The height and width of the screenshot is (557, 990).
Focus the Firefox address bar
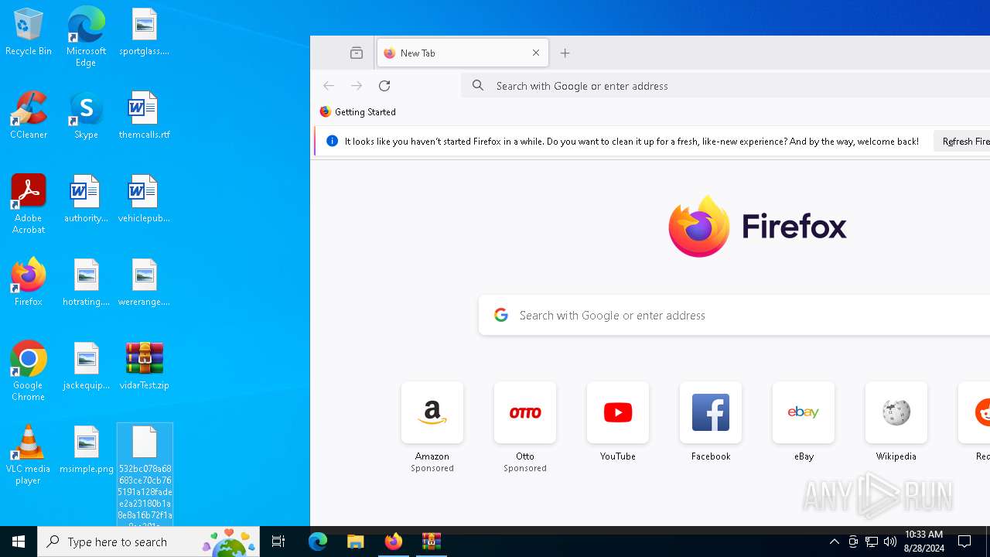tap(727, 86)
